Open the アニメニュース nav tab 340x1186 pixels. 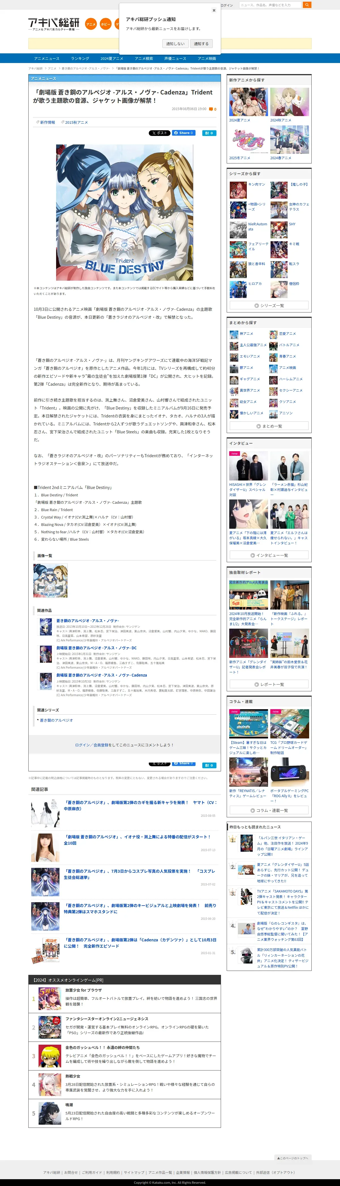coord(47,58)
